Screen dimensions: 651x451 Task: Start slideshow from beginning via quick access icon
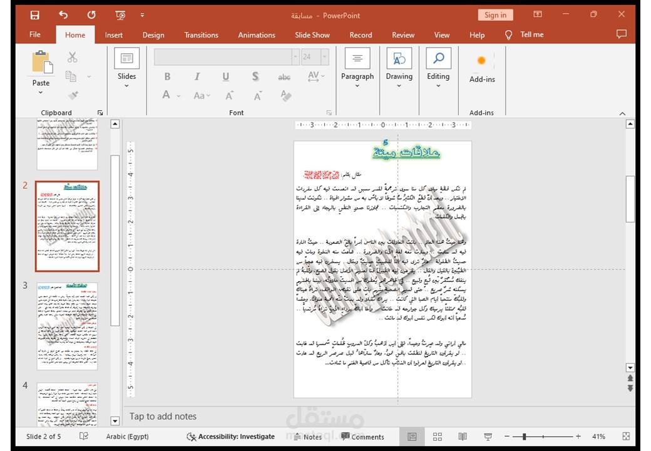(x=120, y=16)
